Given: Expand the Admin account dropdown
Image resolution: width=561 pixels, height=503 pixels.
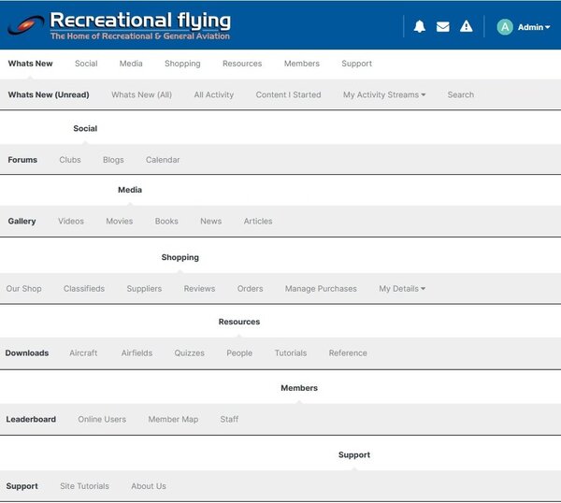Looking at the screenshot, I should [x=534, y=28].
